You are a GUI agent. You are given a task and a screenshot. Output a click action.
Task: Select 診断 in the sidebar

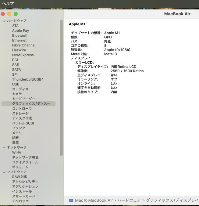click(16, 138)
